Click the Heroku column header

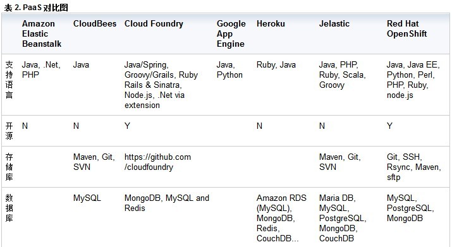click(x=271, y=23)
